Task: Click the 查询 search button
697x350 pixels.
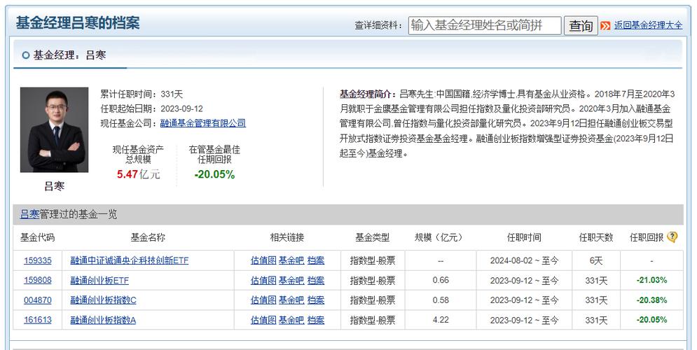Action: tap(581, 26)
